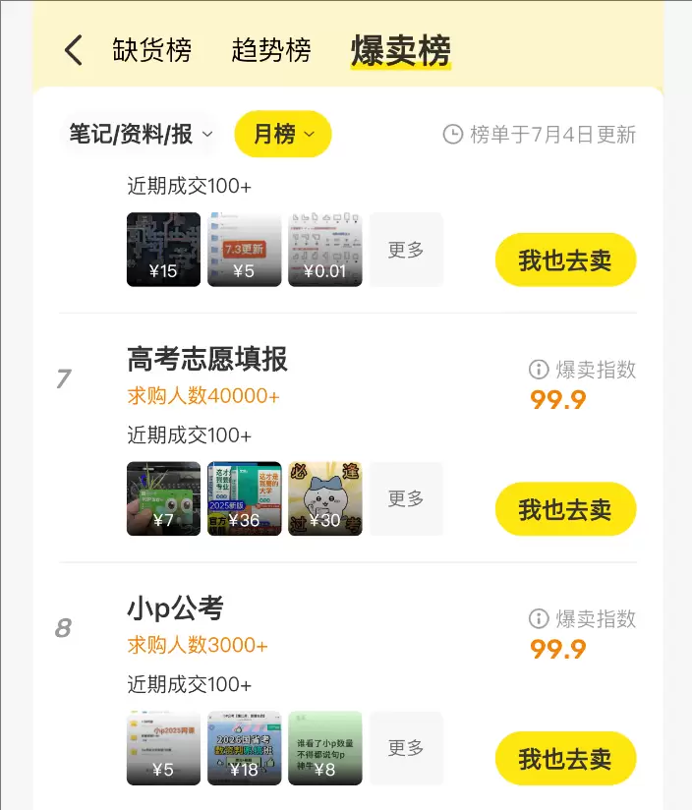Tap 我也去卖 button for 小p公考
Screen dimensions: 692x810
tap(565, 758)
